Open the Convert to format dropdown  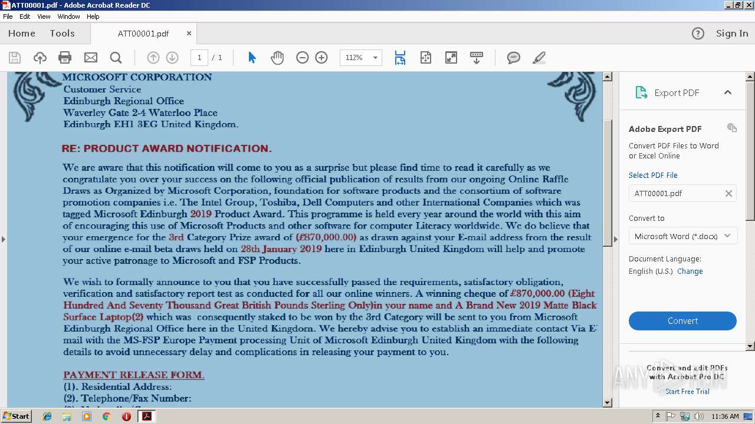coord(682,236)
